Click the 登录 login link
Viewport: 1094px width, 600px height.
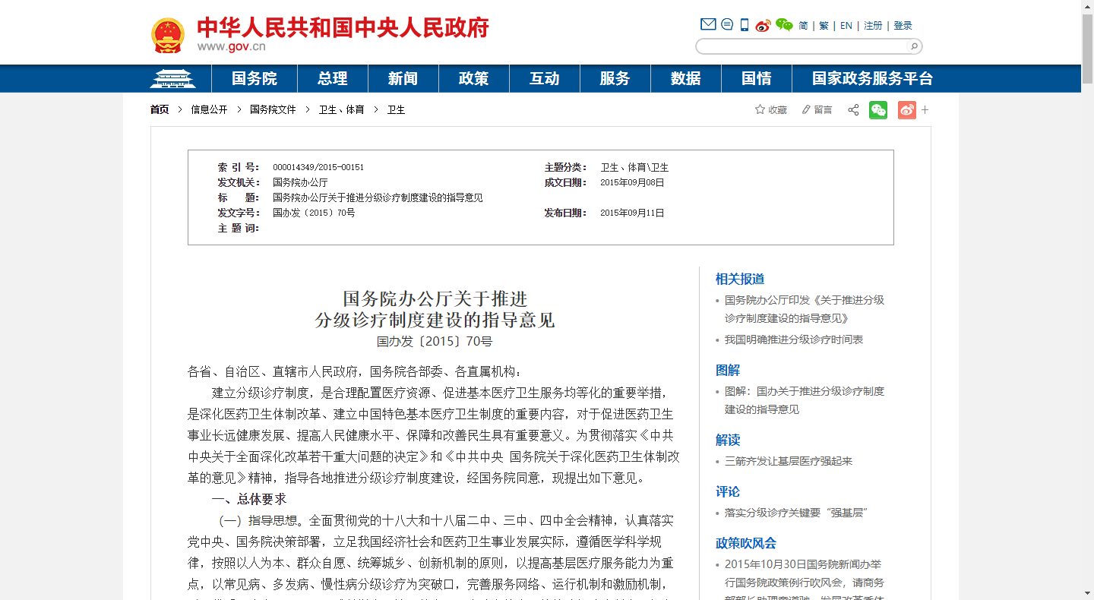coord(903,26)
